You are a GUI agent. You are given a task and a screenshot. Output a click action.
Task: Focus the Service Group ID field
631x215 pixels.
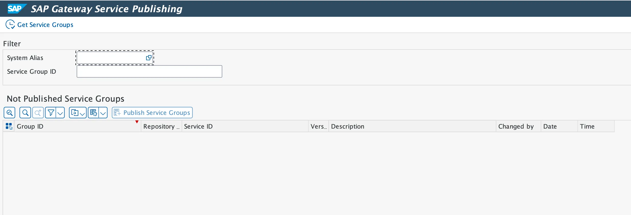[x=149, y=71]
